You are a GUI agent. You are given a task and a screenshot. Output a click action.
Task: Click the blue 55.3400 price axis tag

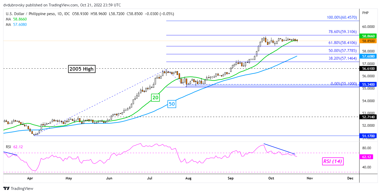pyautogui.click(x=368, y=84)
